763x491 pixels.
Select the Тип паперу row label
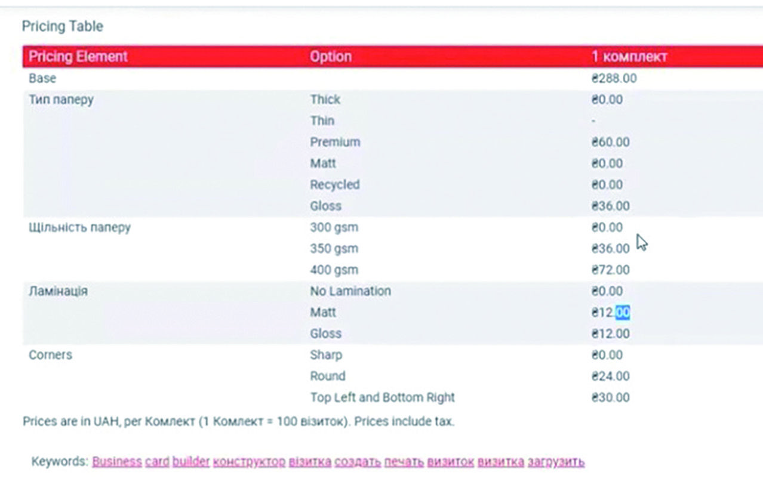(x=61, y=100)
